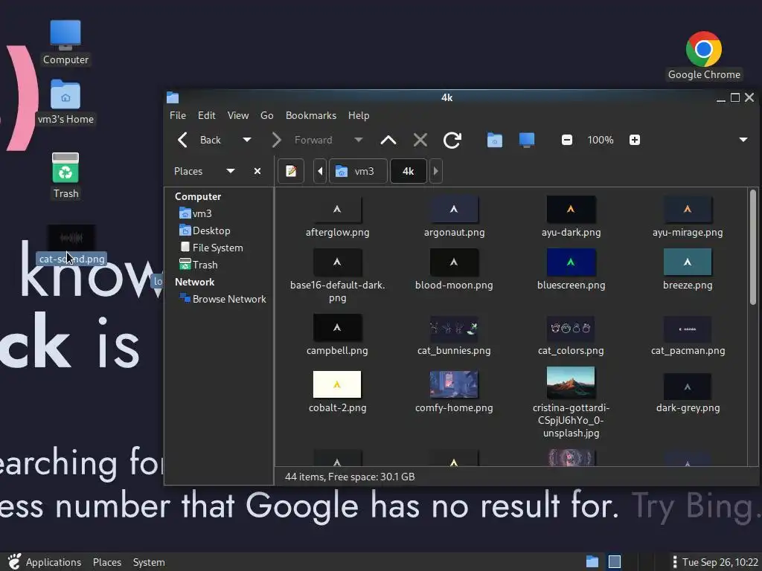Select Trash in the Places sidebar
762x571 pixels.
pos(198,265)
